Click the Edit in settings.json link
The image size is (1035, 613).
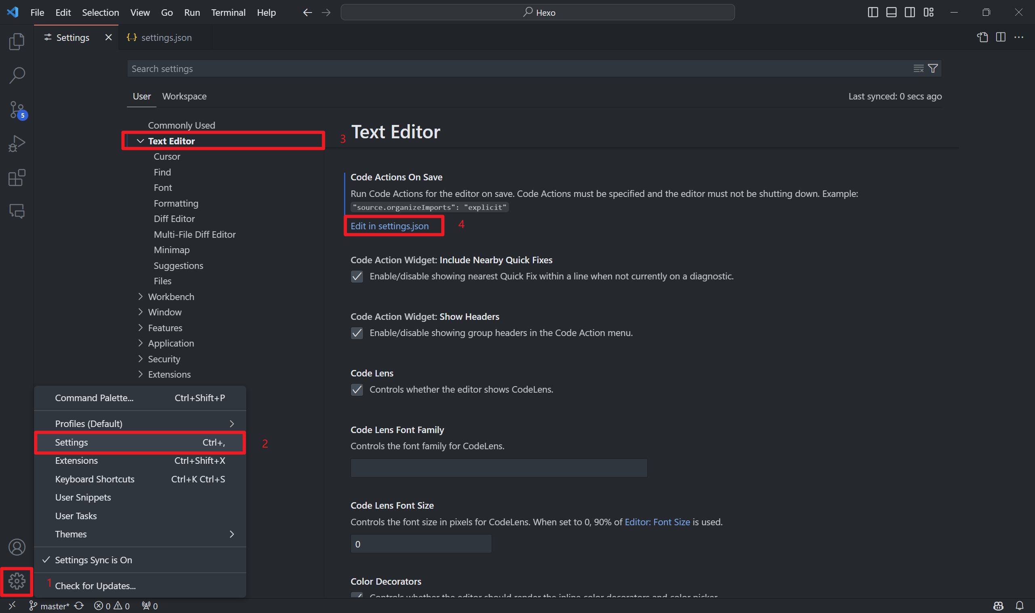(x=389, y=226)
